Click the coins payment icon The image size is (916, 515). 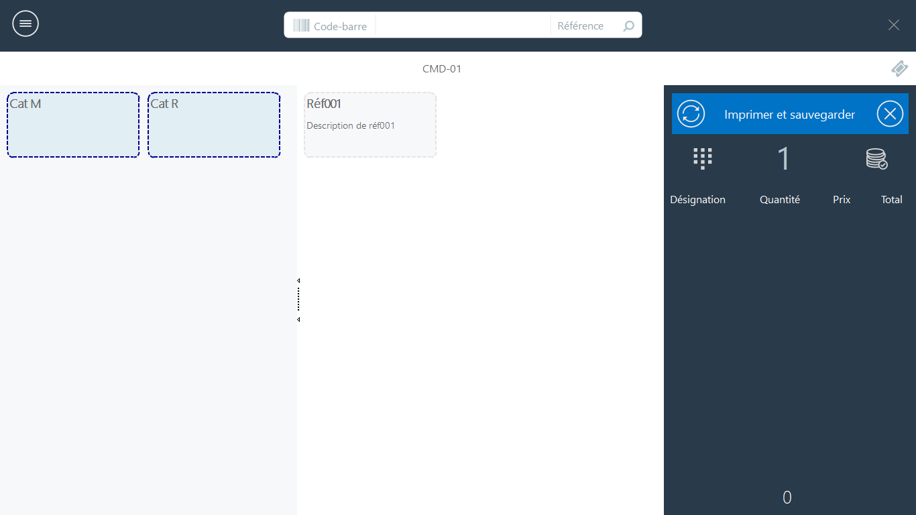coord(876,159)
